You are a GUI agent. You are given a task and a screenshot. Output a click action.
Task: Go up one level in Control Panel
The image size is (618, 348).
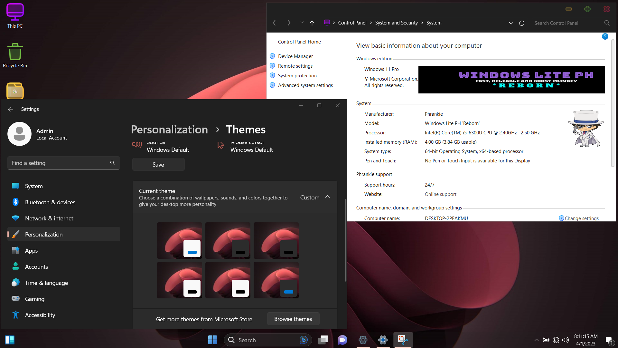click(x=312, y=23)
